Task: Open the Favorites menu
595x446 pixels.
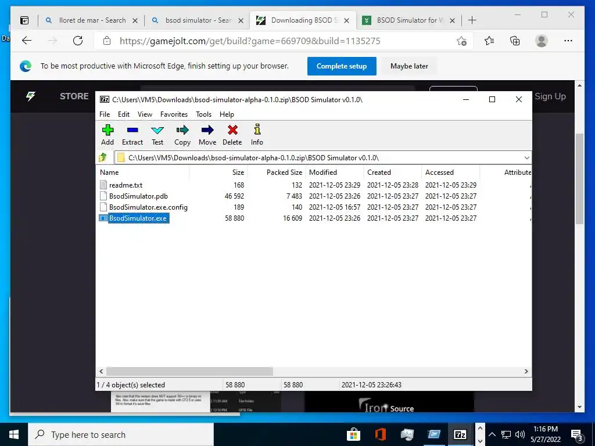Action: pos(174,114)
